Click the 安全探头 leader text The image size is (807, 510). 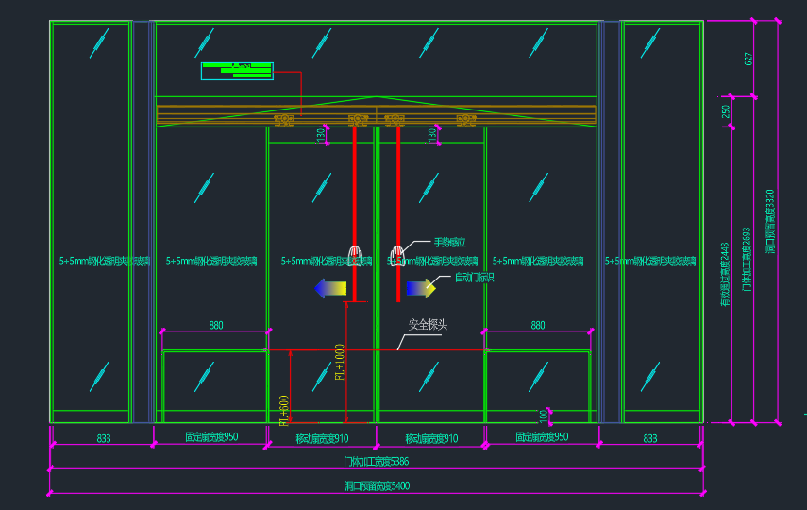point(428,325)
